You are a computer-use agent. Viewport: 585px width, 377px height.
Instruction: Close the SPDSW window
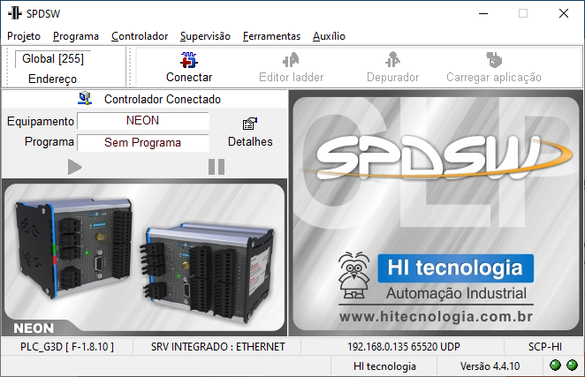click(564, 13)
